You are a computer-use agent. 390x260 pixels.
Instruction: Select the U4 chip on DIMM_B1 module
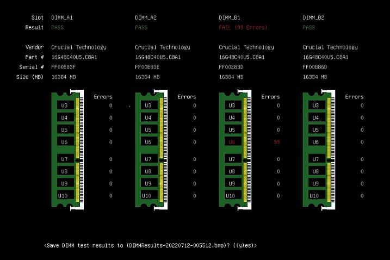233,117
